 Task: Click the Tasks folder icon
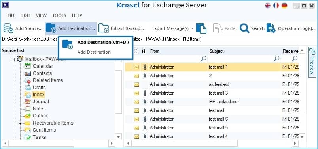click(x=28, y=137)
